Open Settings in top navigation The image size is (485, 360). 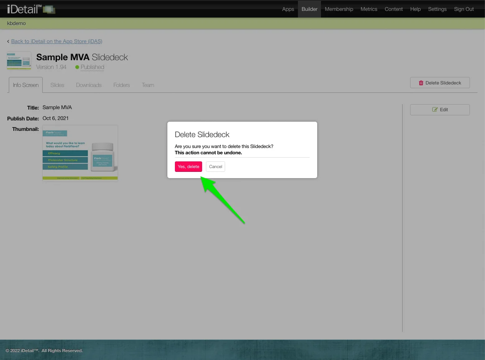point(437,9)
